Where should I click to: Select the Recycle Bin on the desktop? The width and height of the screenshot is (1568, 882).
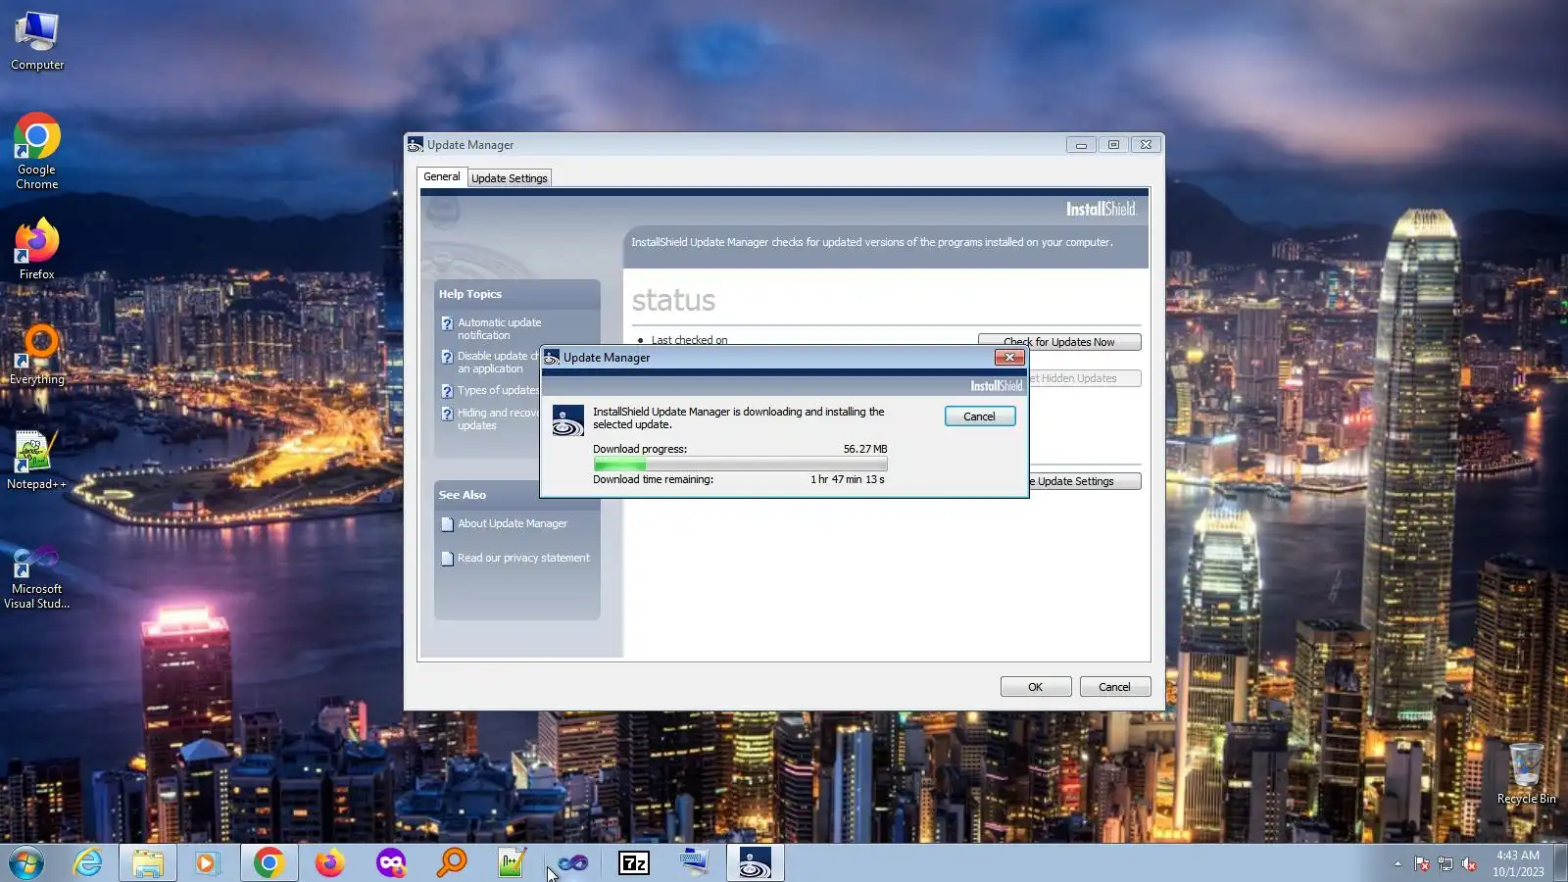1526,774
